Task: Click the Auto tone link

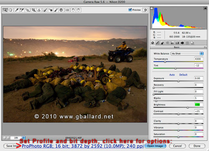Action: coord(172,75)
